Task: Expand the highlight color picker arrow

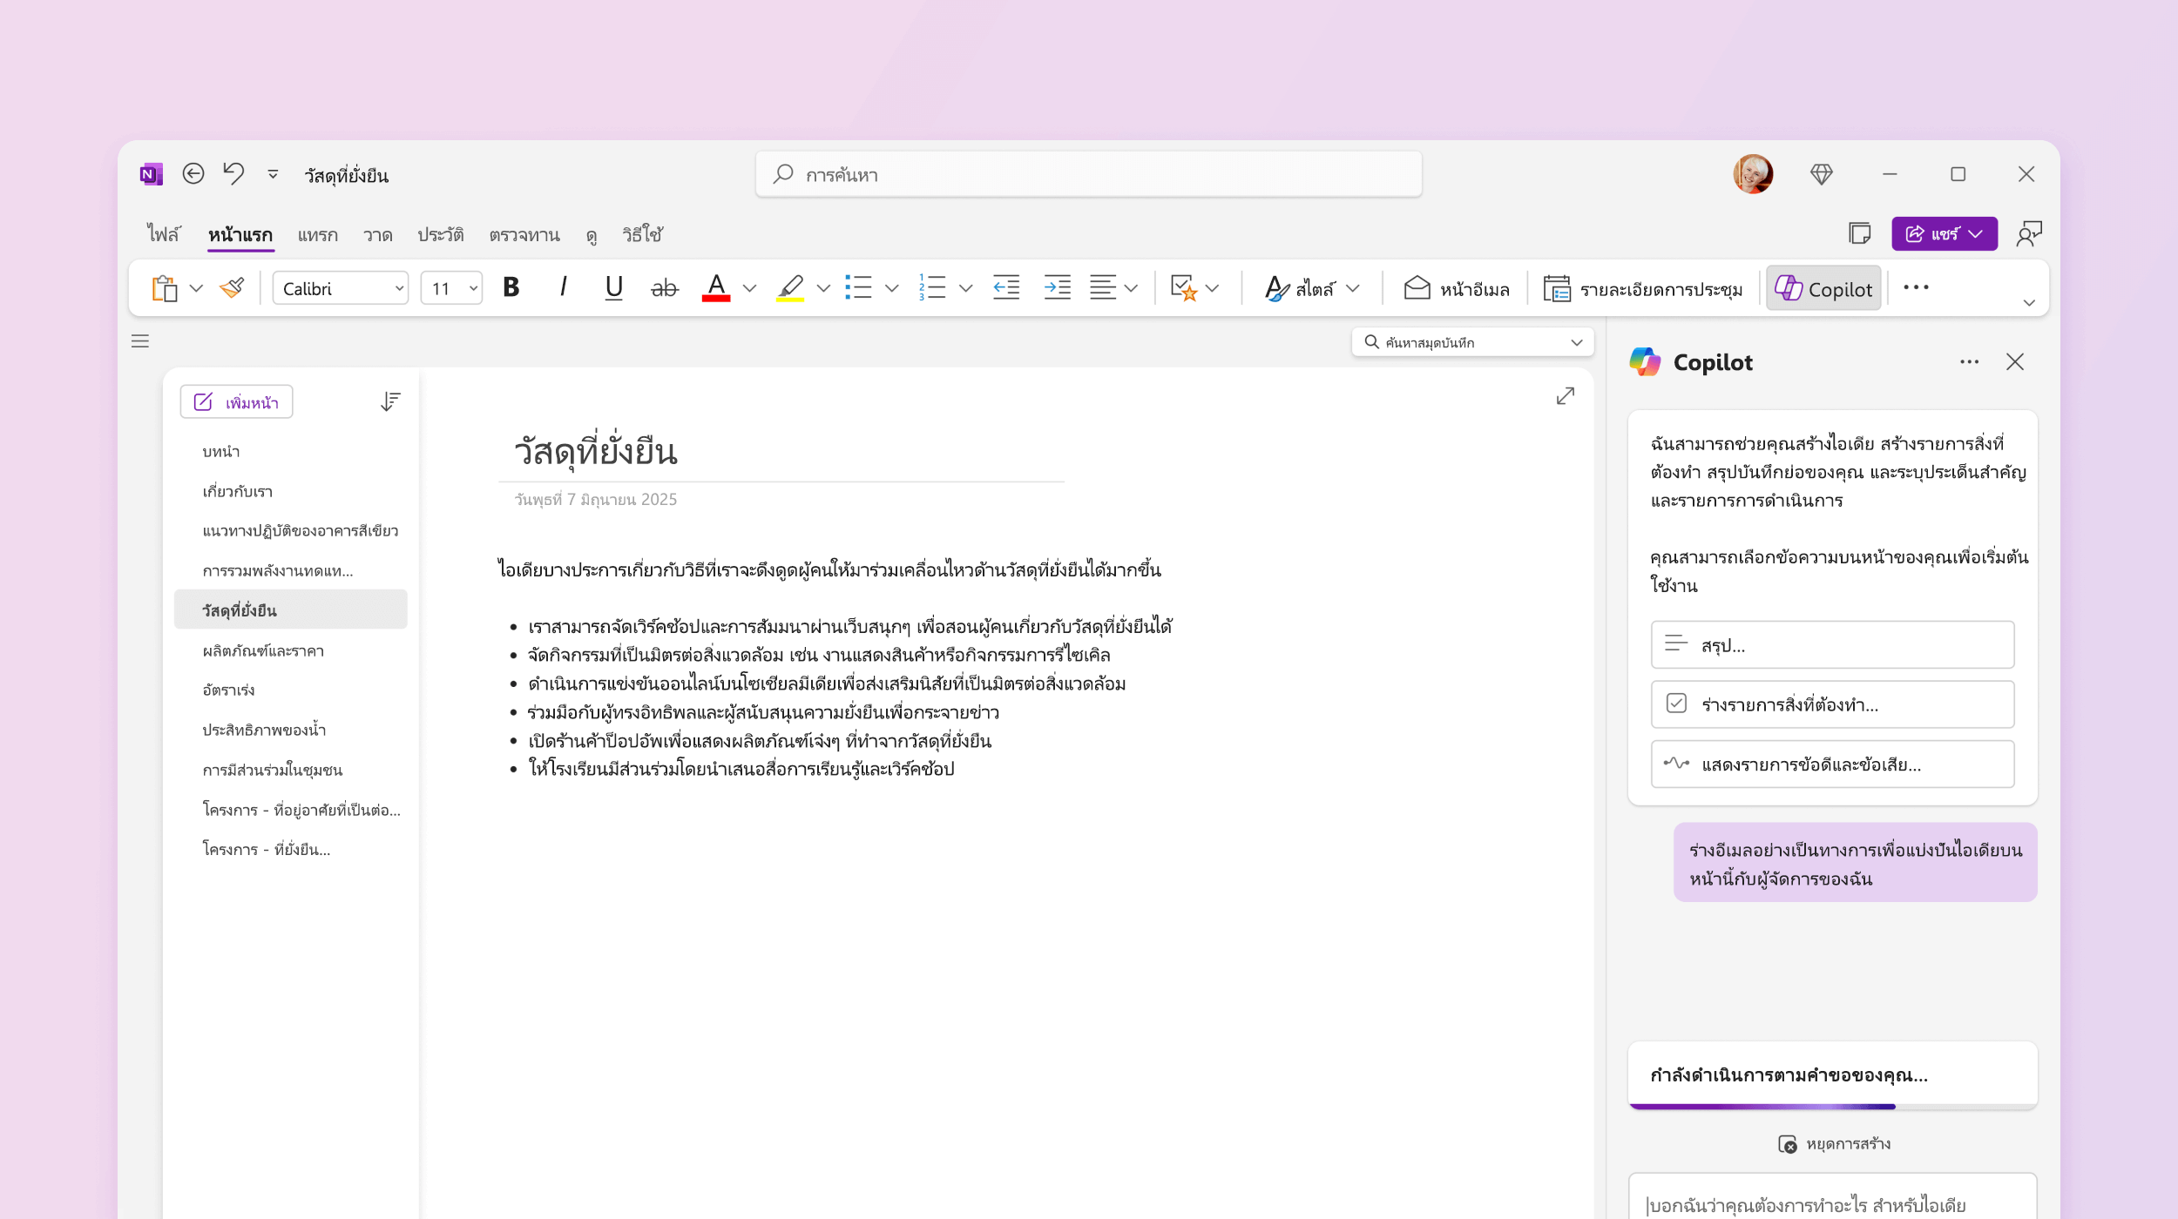Action: click(823, 288)
